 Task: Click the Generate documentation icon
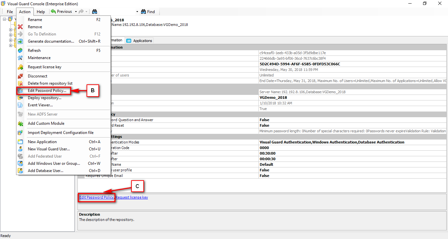click(20, 41)
